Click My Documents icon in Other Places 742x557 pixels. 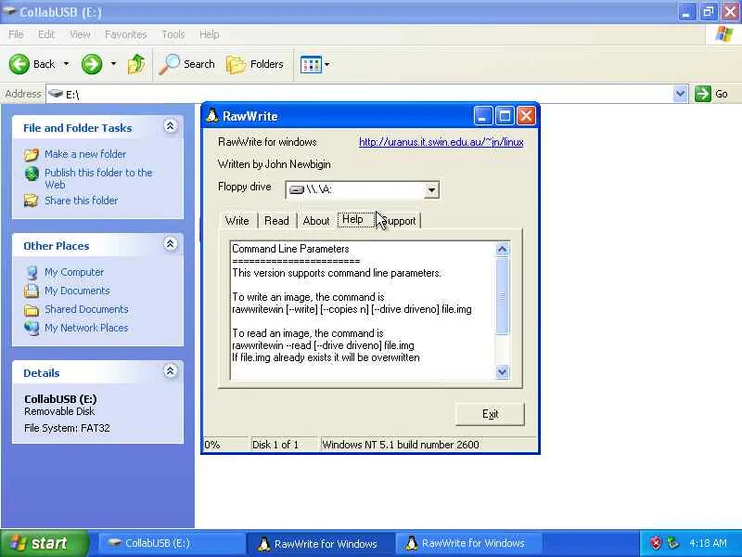point(32,291)
